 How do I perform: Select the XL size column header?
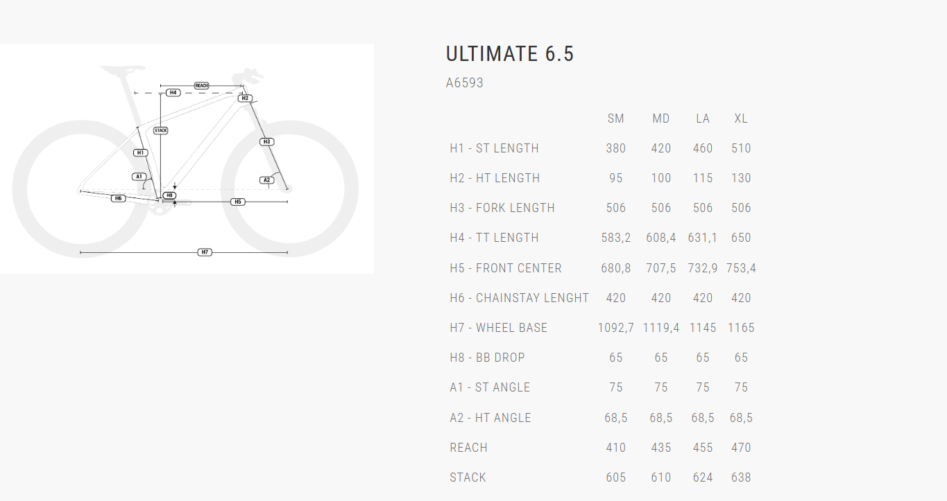coord(741,118)
